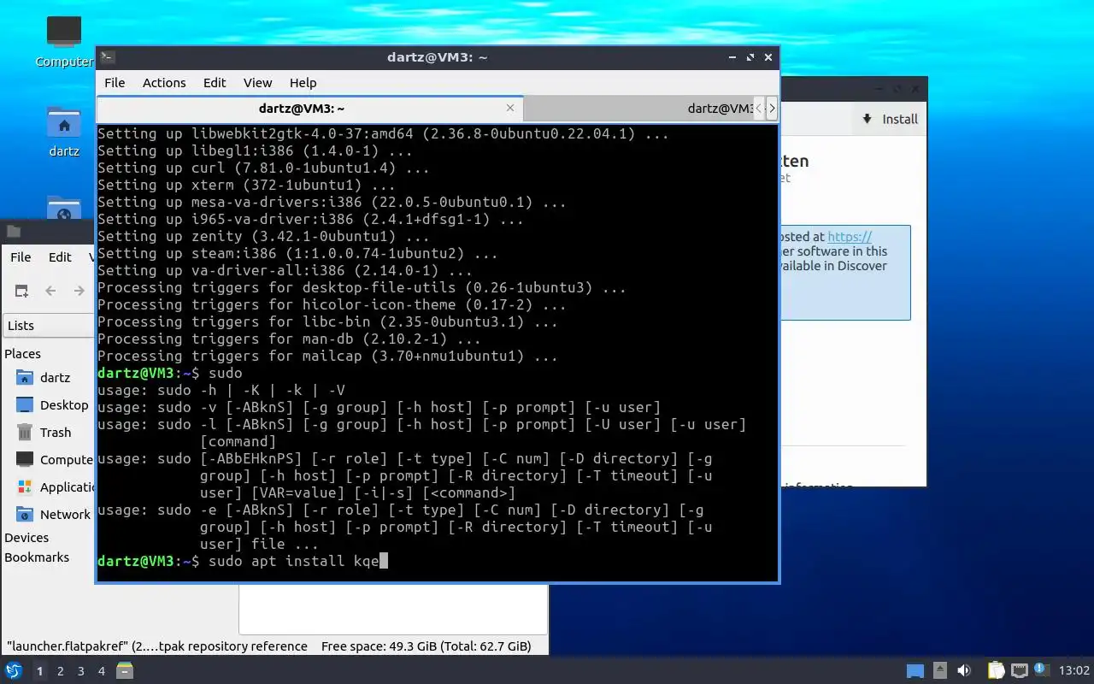This screenshot has width=1094, height=684.
Task: Open the Lists dropdown in side pane
Action: click(x=49, y=325)
